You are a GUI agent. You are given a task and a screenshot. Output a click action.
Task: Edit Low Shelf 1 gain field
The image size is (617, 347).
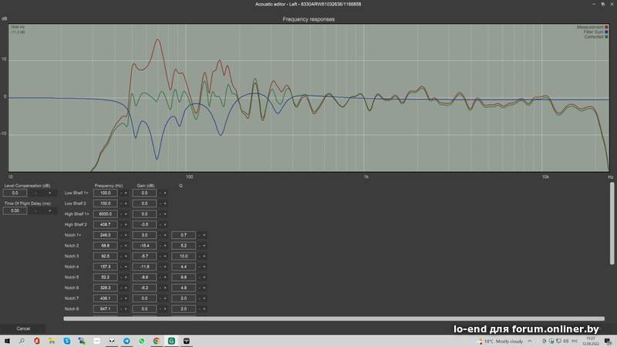(144, 193)
